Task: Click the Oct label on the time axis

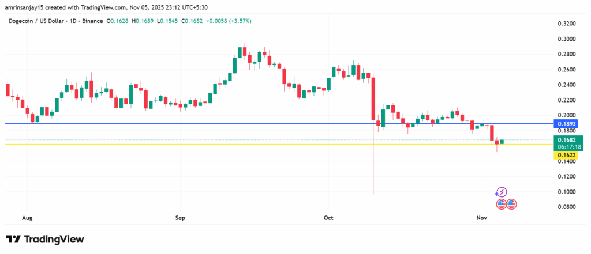Action: [329, 218]
